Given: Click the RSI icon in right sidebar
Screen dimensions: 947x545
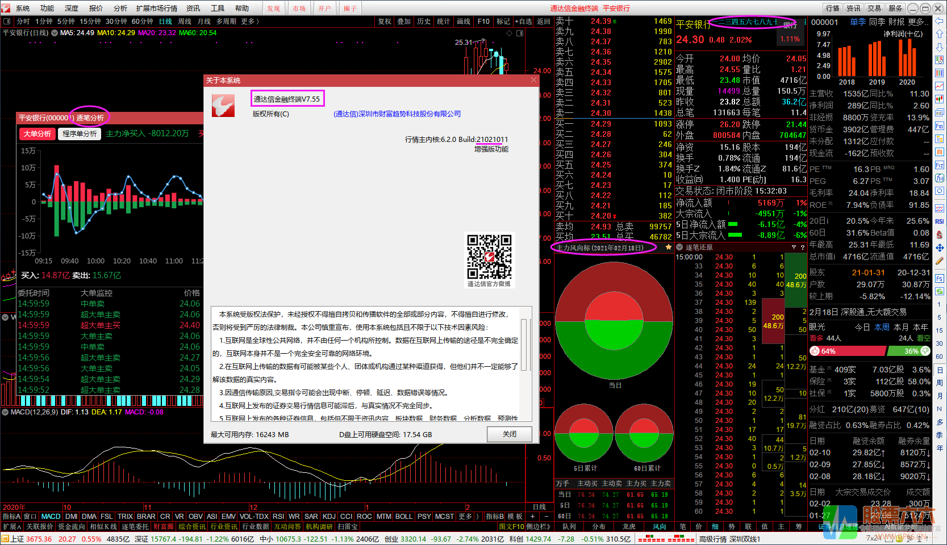Looking at the screenshot, I should pyautogui.click(x=940, y=221).
